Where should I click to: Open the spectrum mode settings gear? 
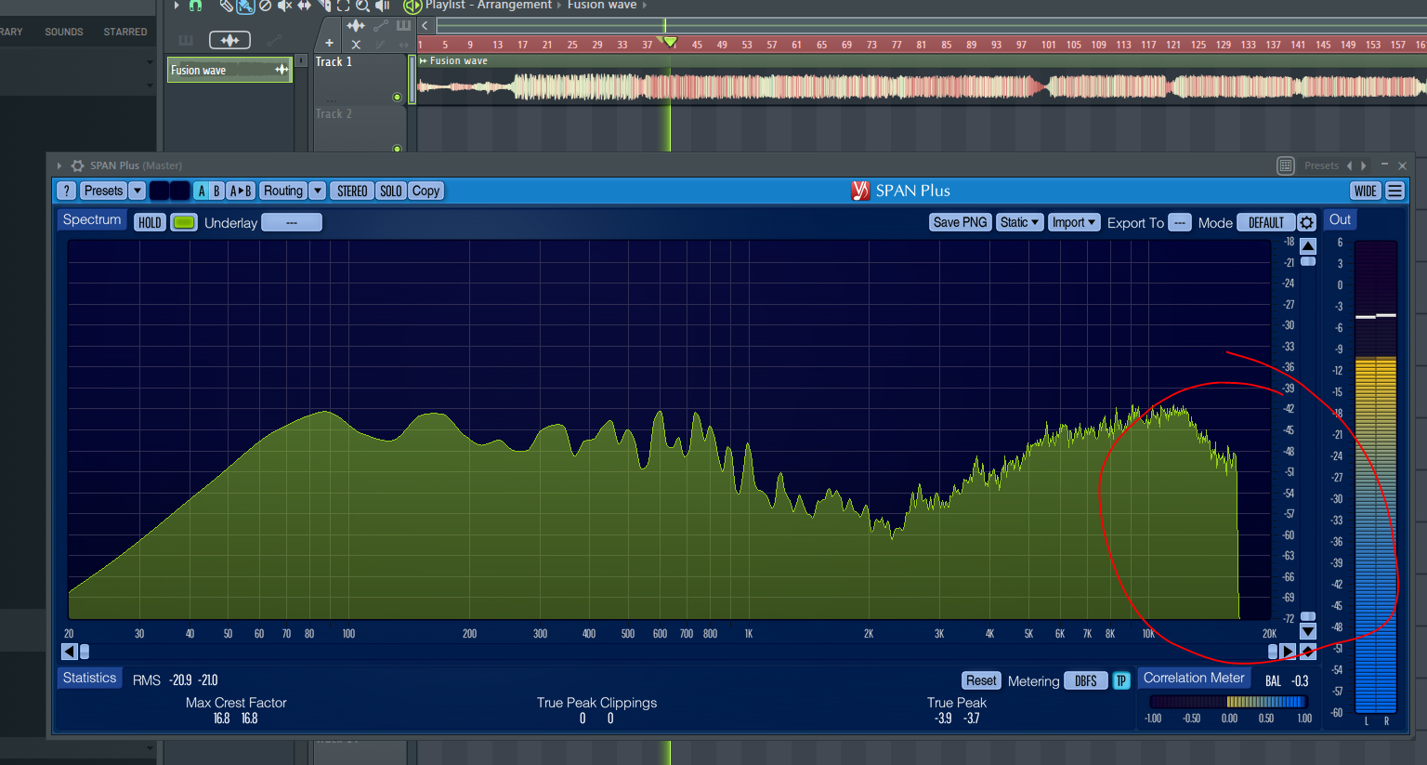[x=1306, y=222]
